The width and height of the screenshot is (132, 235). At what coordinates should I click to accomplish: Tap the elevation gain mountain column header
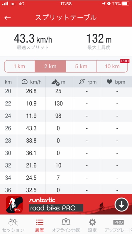[58, 82]
